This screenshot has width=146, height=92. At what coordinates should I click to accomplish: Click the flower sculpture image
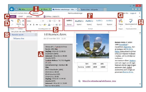[92, 46]
